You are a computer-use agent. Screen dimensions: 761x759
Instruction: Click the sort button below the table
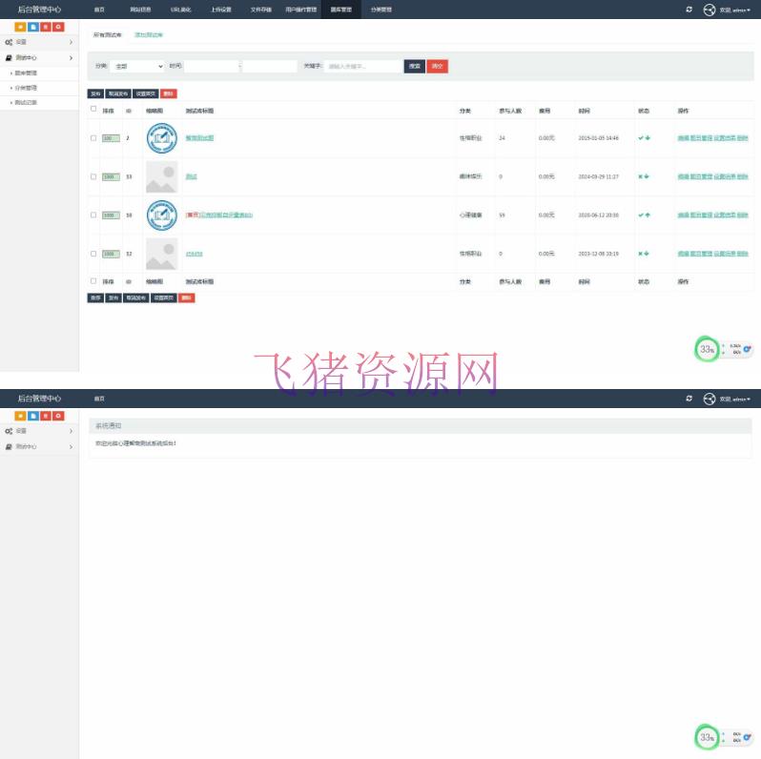coord(95,297)
